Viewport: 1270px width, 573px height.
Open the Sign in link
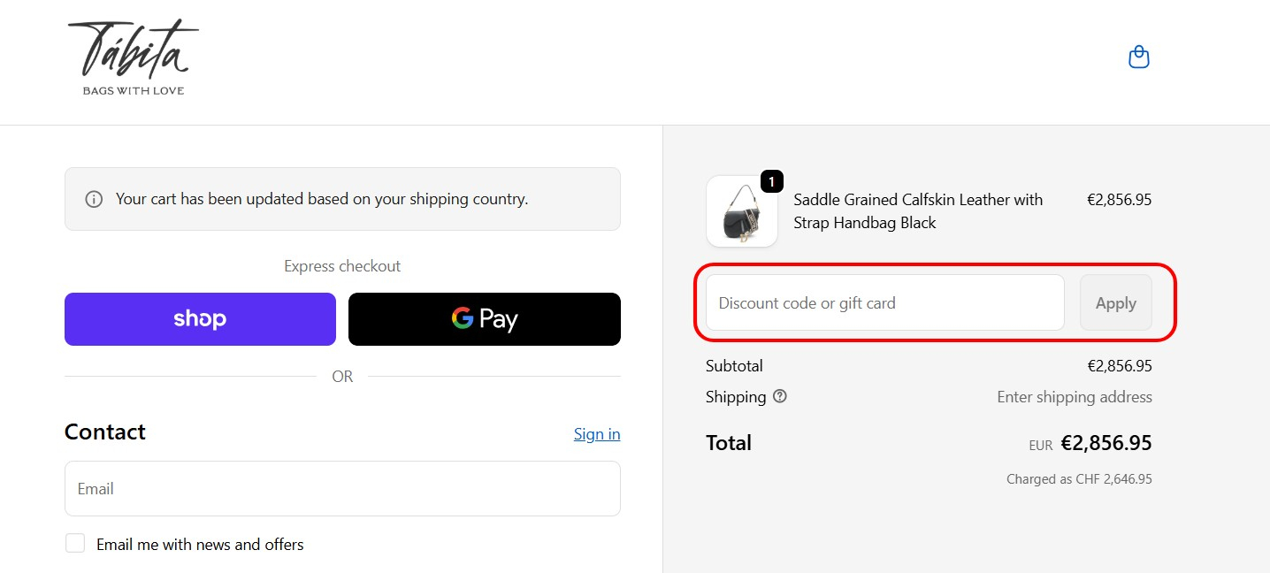point(596,433)
